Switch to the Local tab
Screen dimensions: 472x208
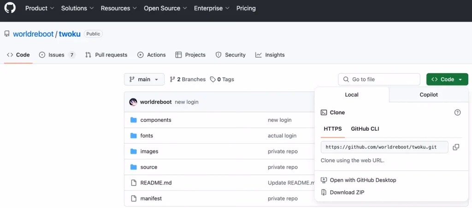coord(352,95)
